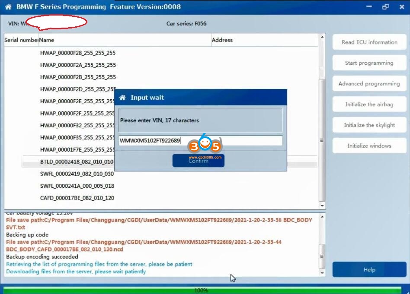Click Start programming button

(x=369, y=63)
